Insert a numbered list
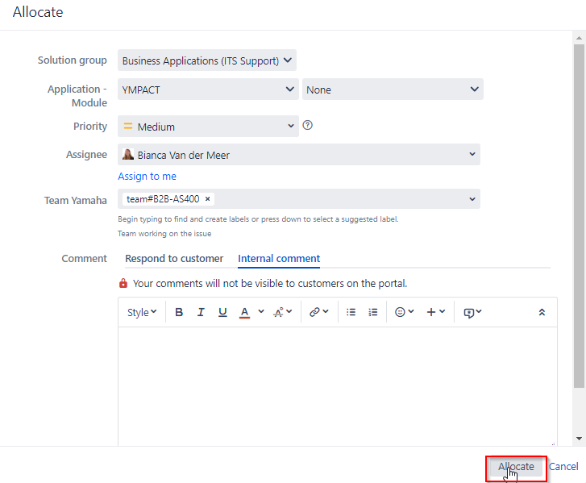 pyautogui.click(x=372, y=312)
